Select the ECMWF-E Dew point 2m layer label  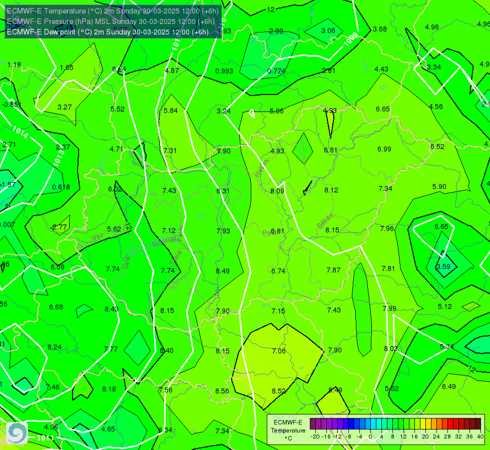pos(108,32)
